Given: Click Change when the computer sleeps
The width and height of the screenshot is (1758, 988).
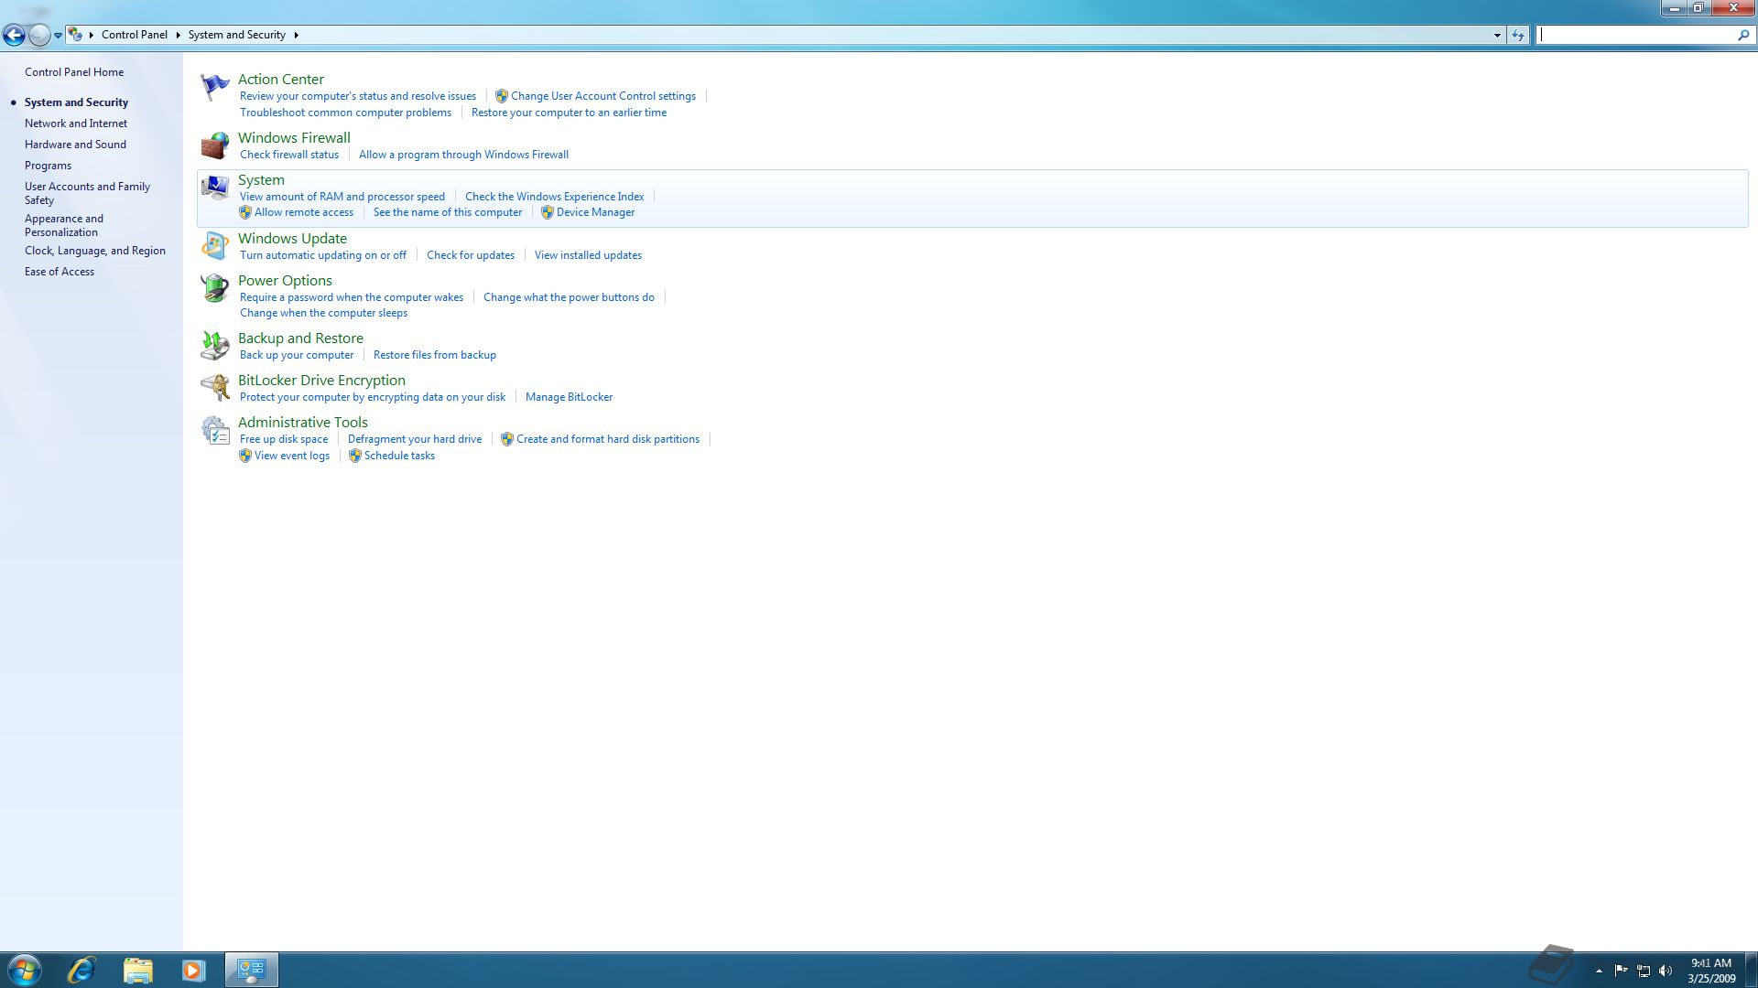Looking at the screenshot, I should (x=323, y=313).
